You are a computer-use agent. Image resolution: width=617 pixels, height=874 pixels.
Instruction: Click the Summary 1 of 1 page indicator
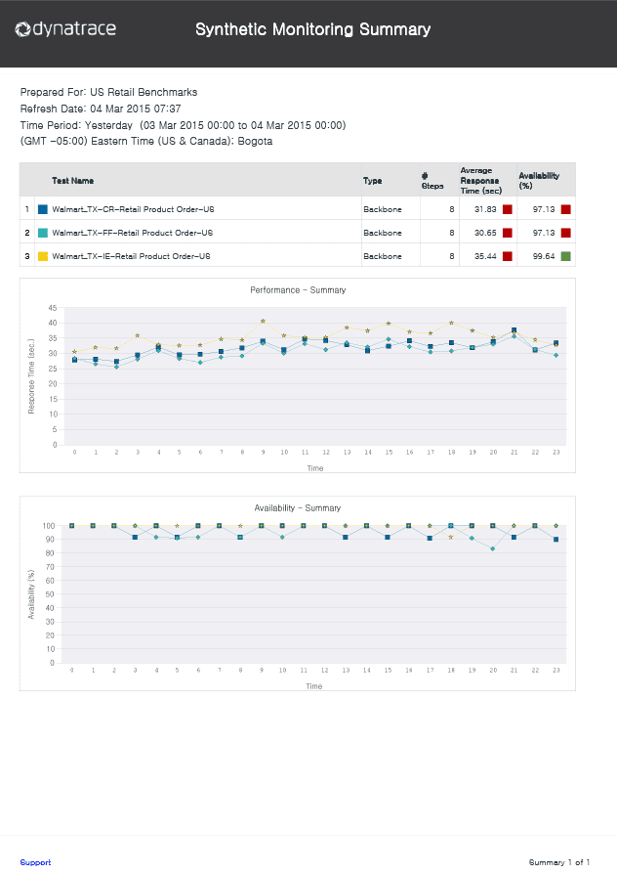point(559,862)
